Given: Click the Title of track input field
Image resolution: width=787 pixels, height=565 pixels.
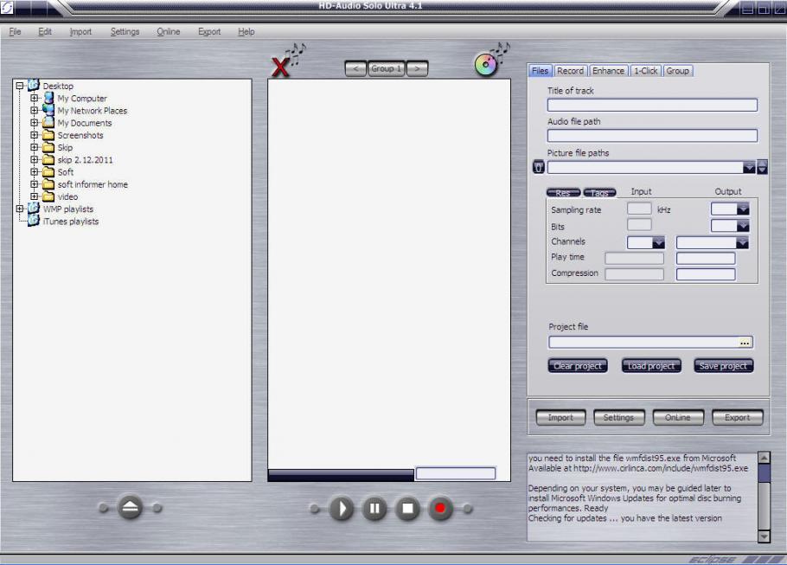Looking at the screenshot, I should (652, 105).
